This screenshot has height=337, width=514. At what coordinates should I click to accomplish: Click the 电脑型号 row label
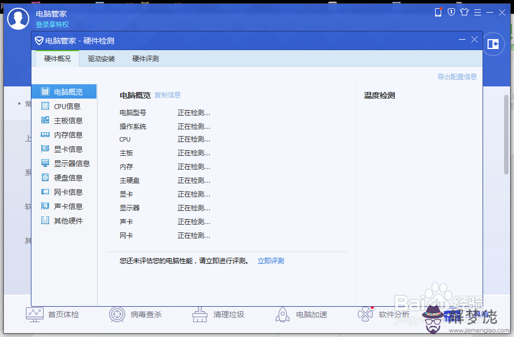click(133, 112)
